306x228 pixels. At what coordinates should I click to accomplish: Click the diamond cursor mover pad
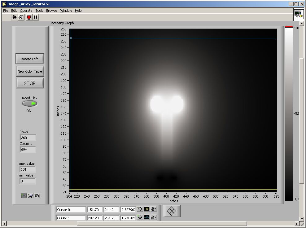click(x=172, y=211)
